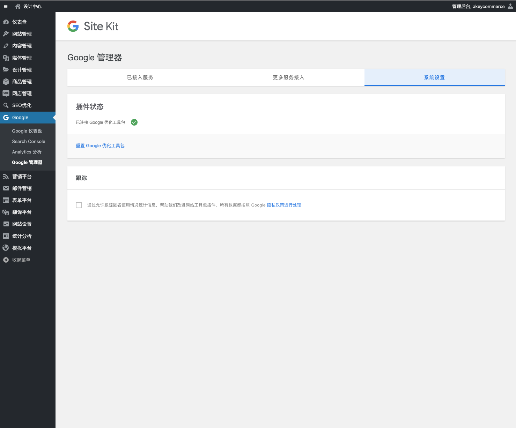Click the 翻译平台 translate icon
Image resolution: width=516 pixels, height=428 pixels.
tap(6, 212)
